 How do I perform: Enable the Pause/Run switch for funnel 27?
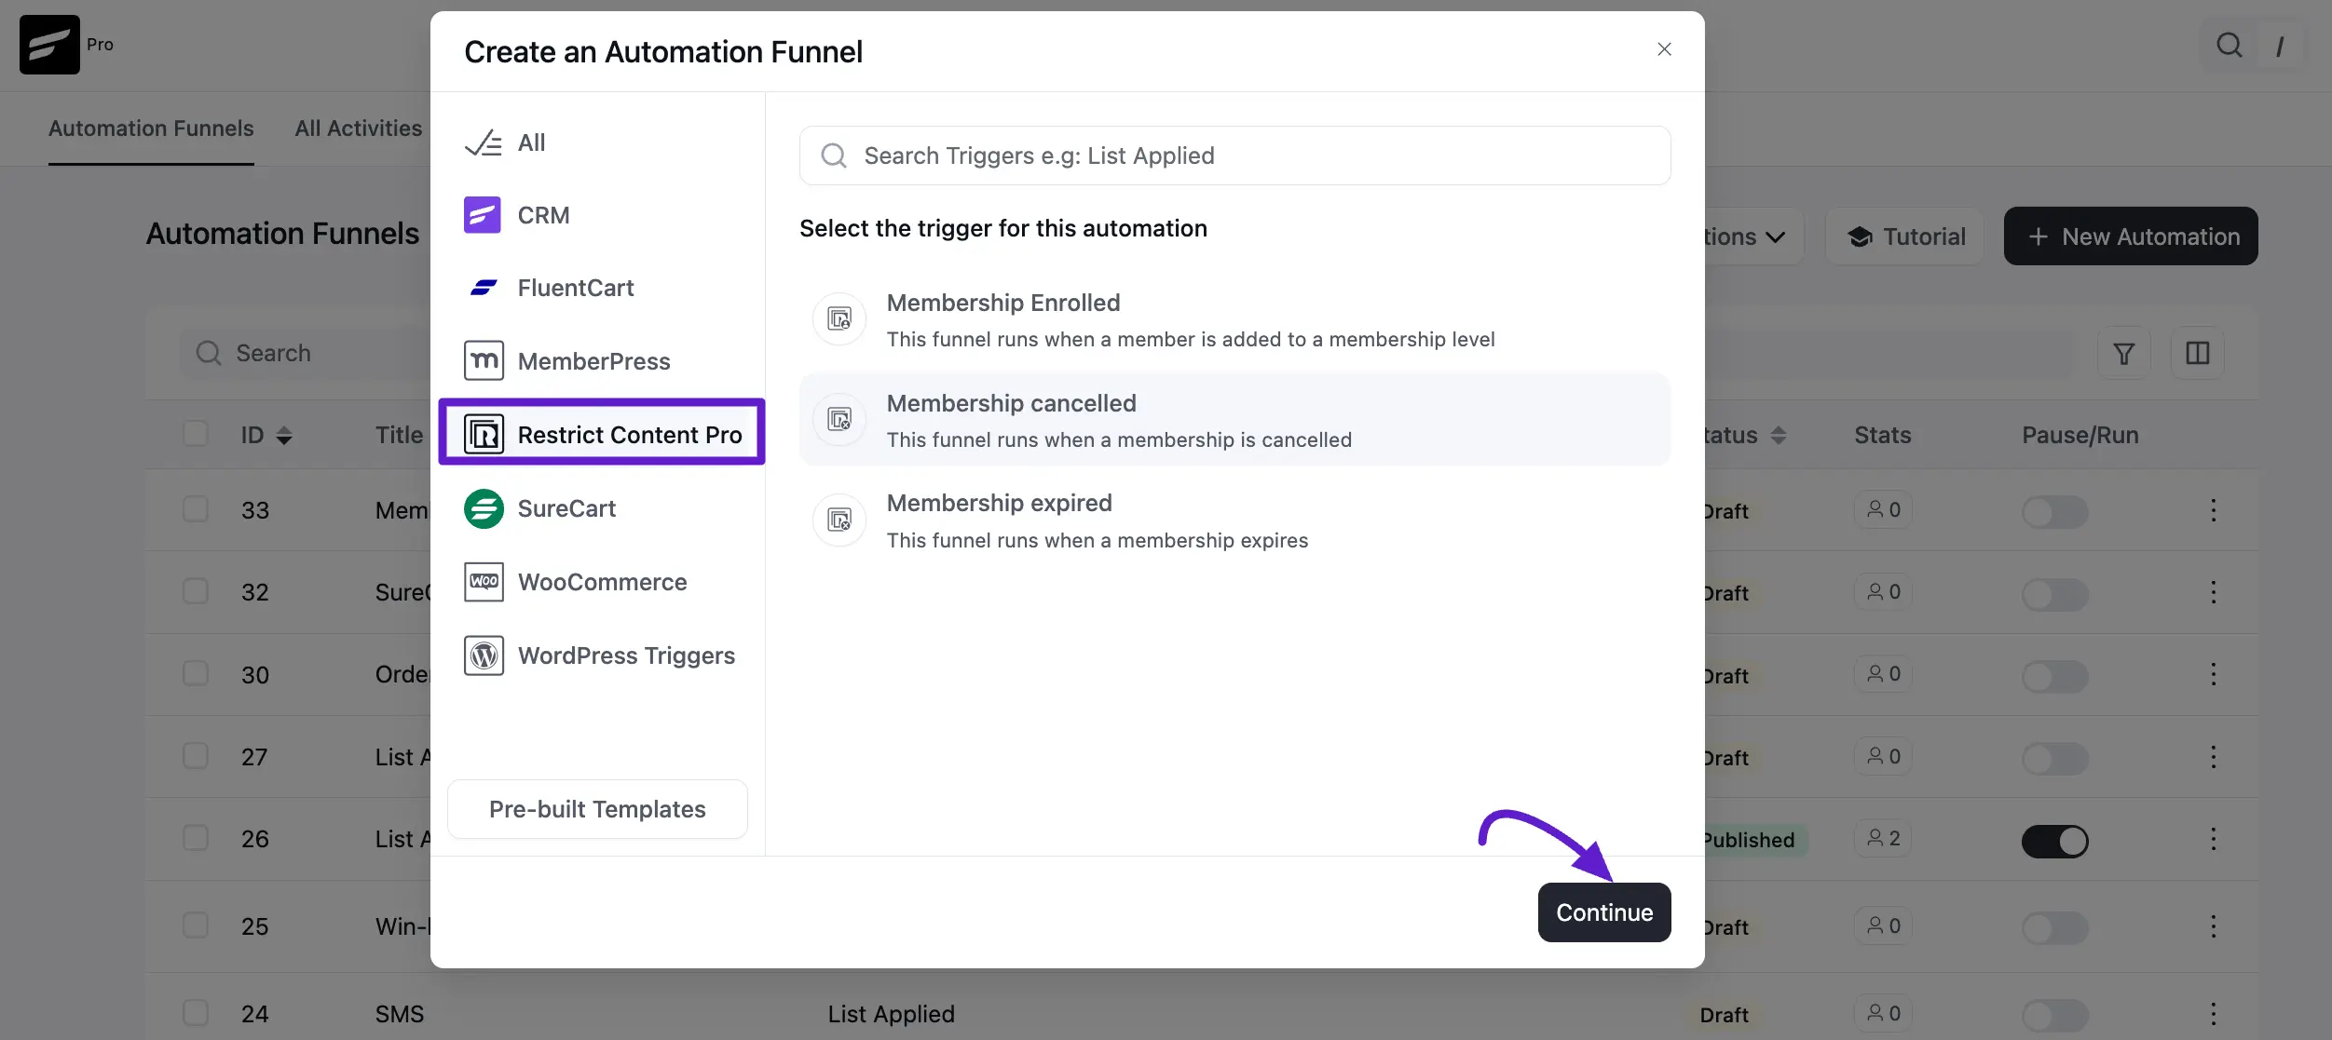point(2054,758)
